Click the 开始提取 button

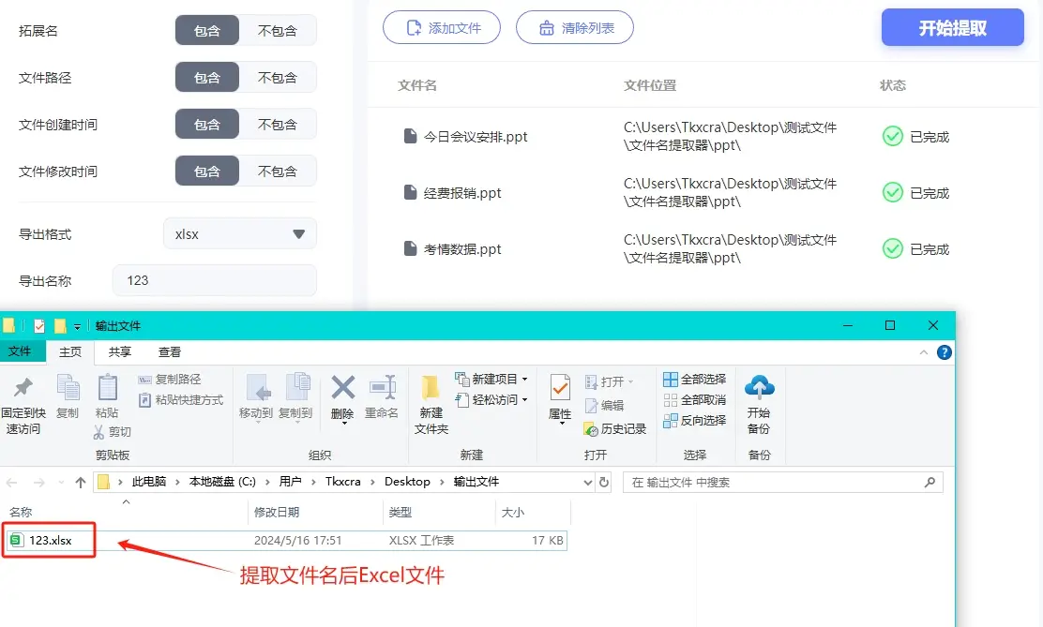tap(952, 28)
